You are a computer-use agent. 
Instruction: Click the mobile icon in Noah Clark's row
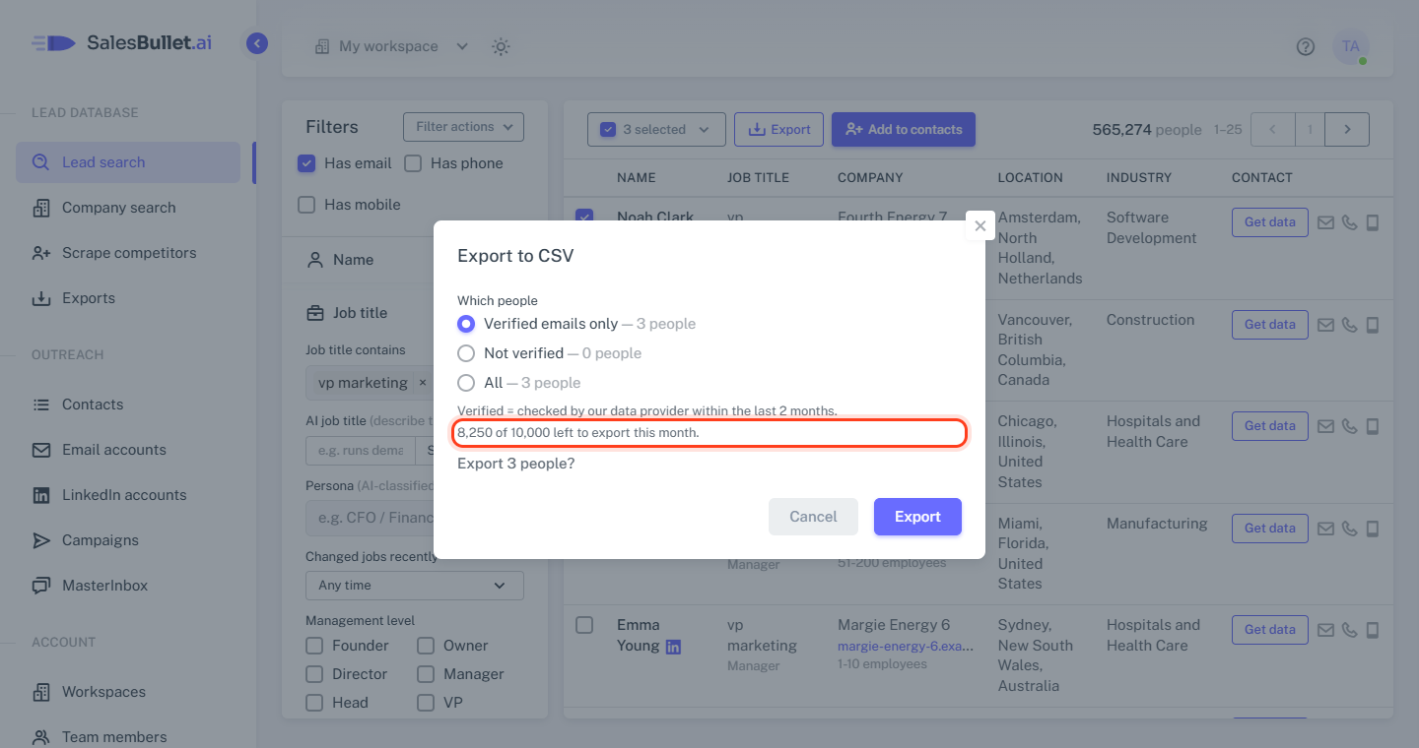(1373, 222)
